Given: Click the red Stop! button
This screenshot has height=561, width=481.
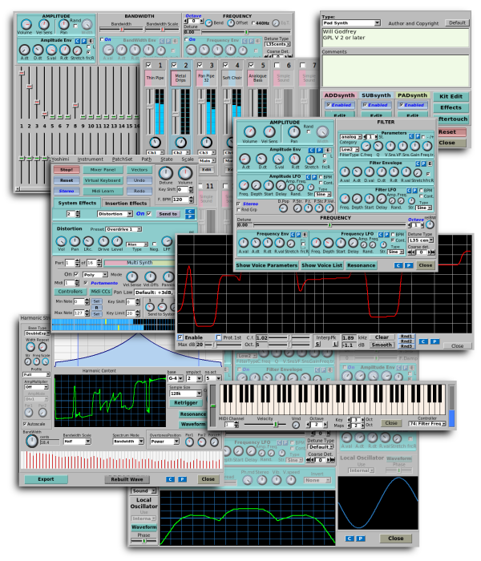Looking at the screenshot, I should tap(67, 170).
